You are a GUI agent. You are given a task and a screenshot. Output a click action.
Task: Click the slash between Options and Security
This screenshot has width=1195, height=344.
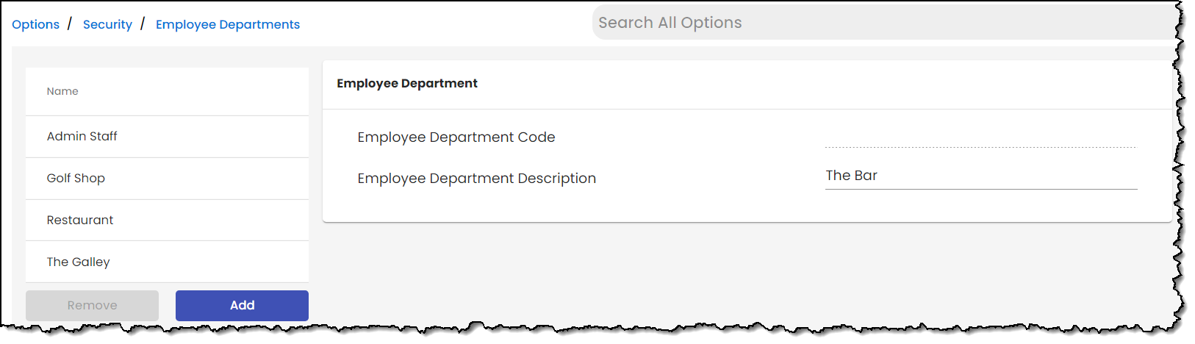(x=70, y=24)
